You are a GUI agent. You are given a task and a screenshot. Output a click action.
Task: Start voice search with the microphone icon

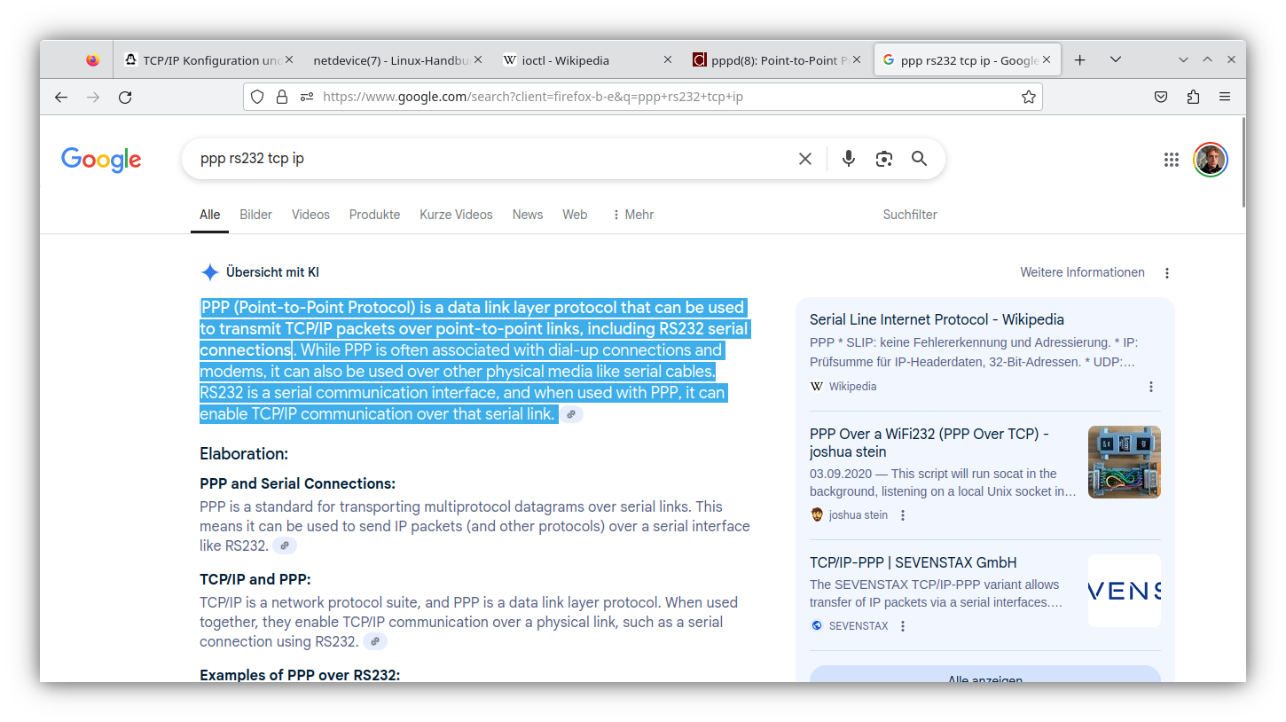click(x=848, y=158)
